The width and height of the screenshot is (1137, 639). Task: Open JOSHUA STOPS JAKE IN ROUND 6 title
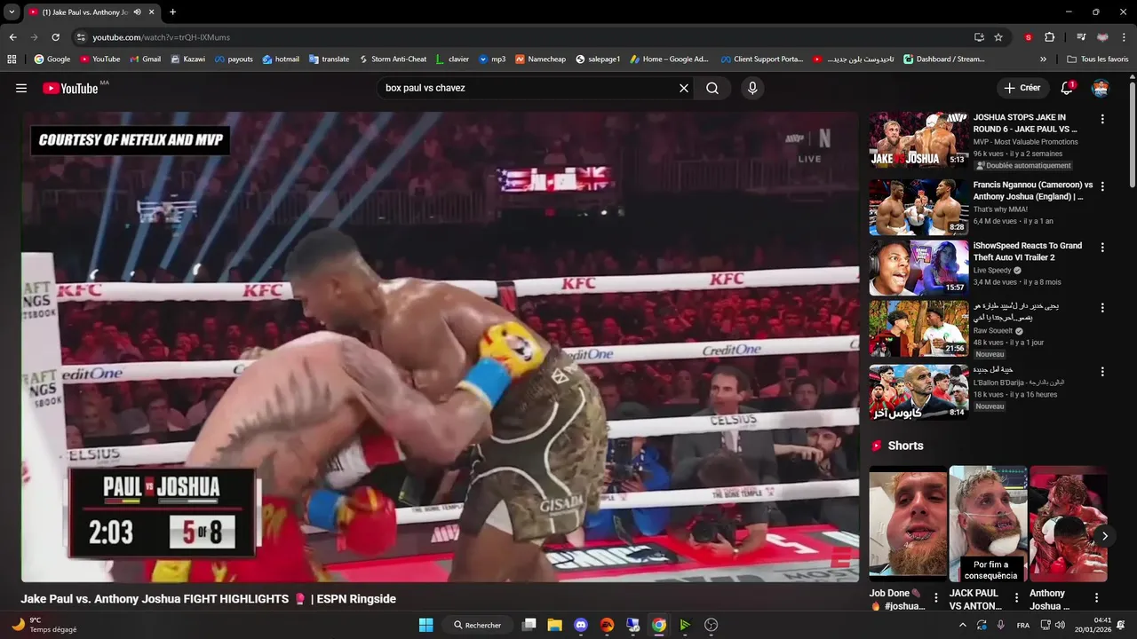pyautogui.click(x=1025, y=123)
